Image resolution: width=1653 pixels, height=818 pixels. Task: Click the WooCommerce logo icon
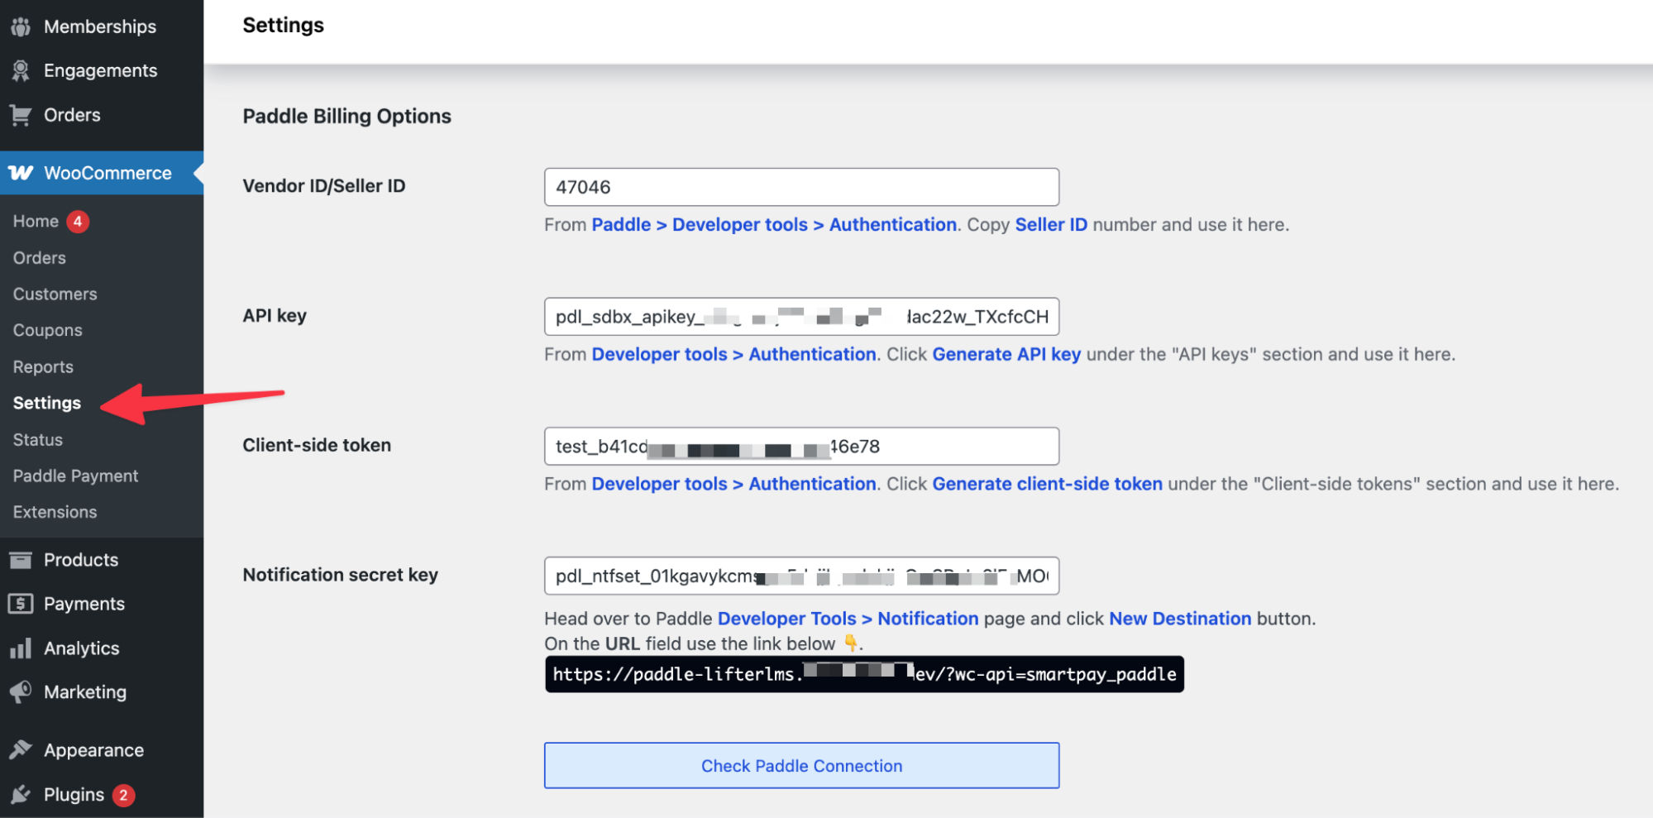coord(21,173)
